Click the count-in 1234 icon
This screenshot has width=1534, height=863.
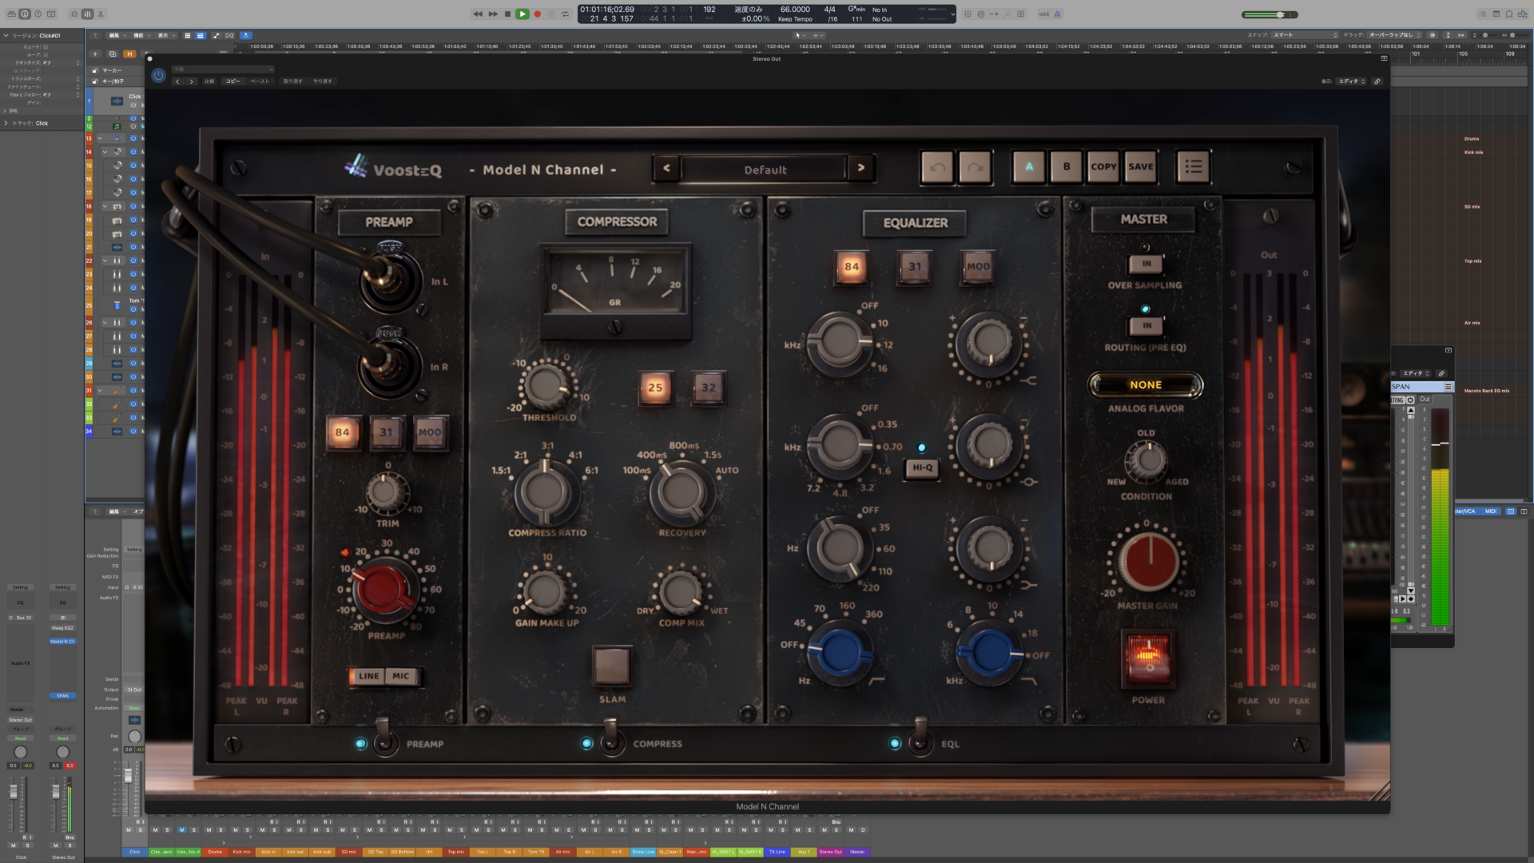[1043, 14]
